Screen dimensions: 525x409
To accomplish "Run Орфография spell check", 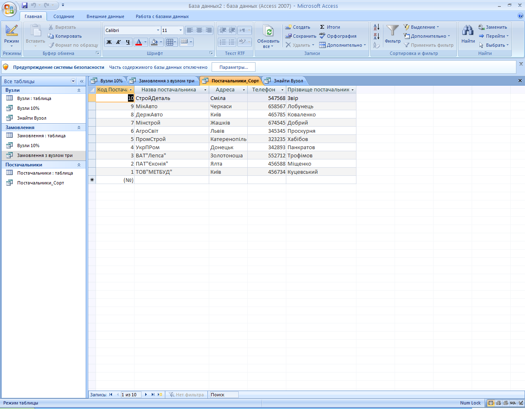I will tap(338, 36).
